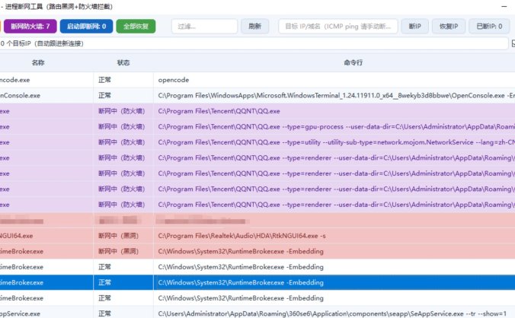515x318 pixels.
Task: Sort by the 命令行 column header
Action: pyautogui.click(x=353, y=62)
